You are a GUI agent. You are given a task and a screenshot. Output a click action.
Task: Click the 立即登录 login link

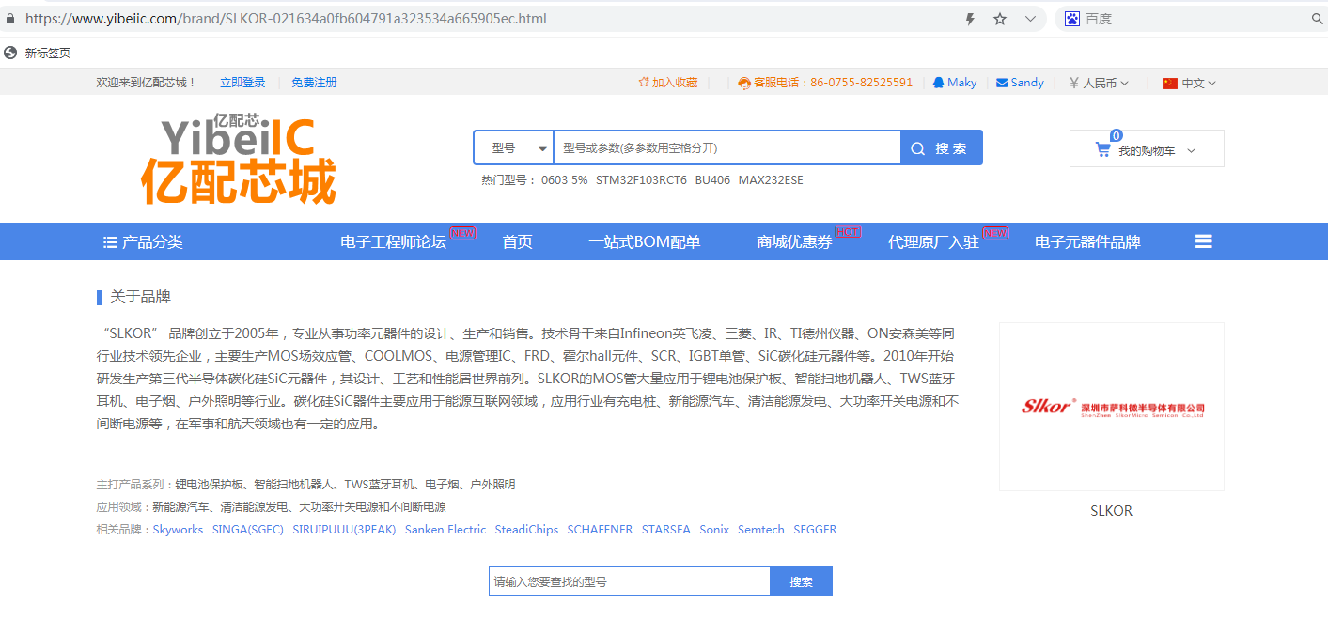242,83
